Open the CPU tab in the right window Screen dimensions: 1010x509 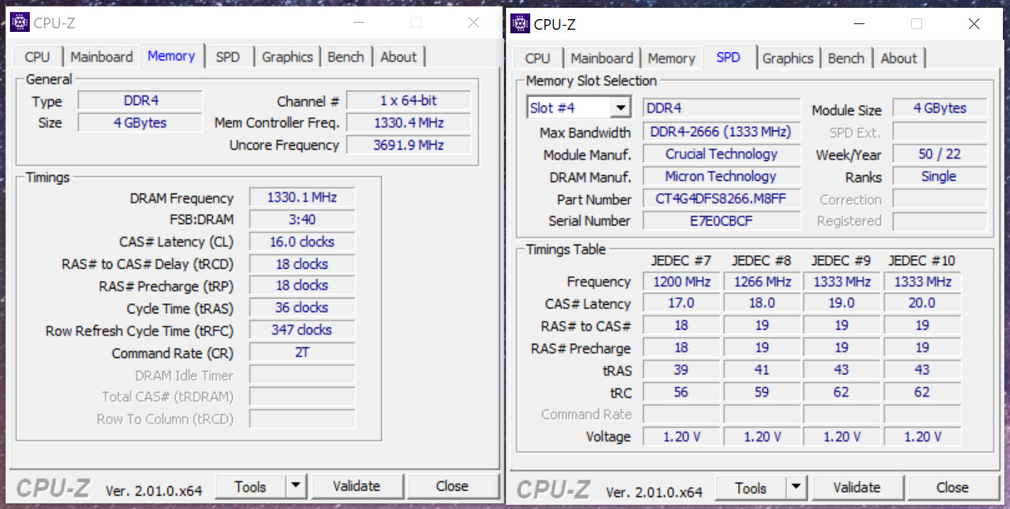[x=537, y=58]
